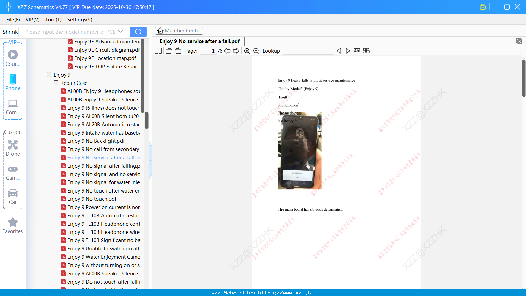Image resolution: width=526 pixels, height=296 pixels.
Task: Open ALOOB ENjoy 9 Headphones file
Action: click(101, 91)
